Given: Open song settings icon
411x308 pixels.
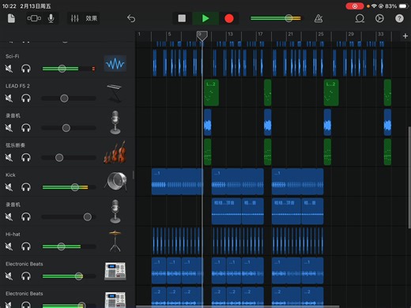Looking at the screenshot, I should [x=379, y=18].
